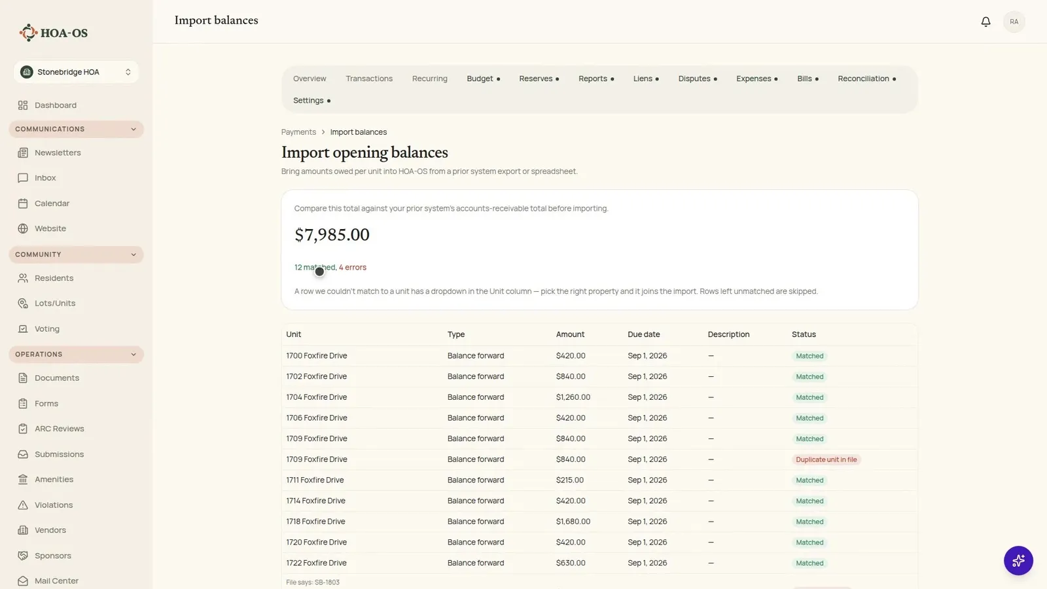Click the Calendar icon in sidebar

tap(23, 204)
